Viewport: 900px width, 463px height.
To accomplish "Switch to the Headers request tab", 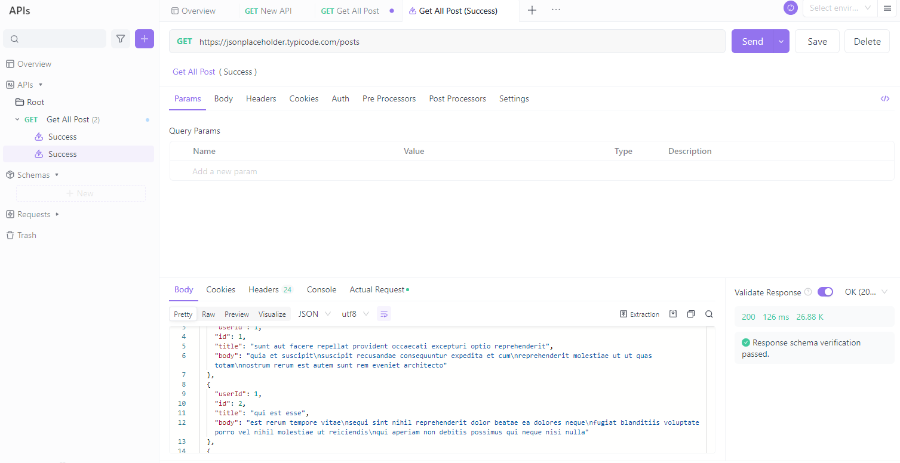I will (x=261, y=98).
